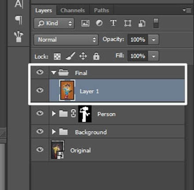This screenshot has height=190, width=194.
Task: Collapse the Final group triangle
Action: [x=54, y=73]
